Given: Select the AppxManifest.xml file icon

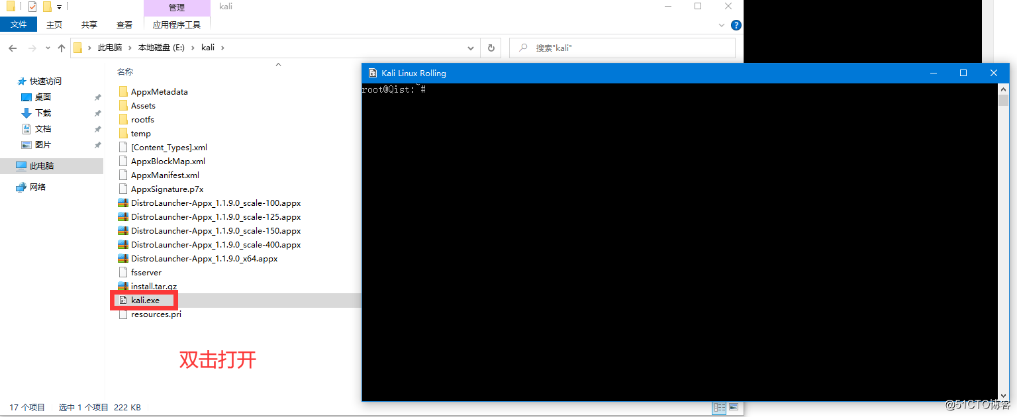Looking at the screenshot, I should click(x=122, y=175).
